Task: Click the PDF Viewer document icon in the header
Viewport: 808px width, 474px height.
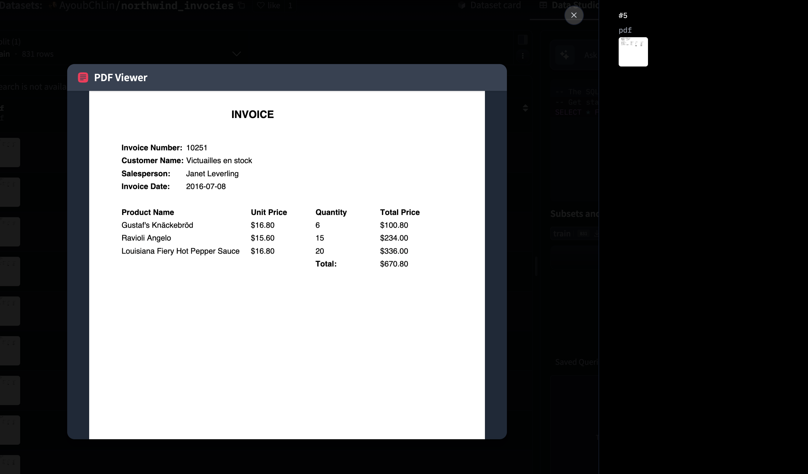Action: click(x=83, y=77)
